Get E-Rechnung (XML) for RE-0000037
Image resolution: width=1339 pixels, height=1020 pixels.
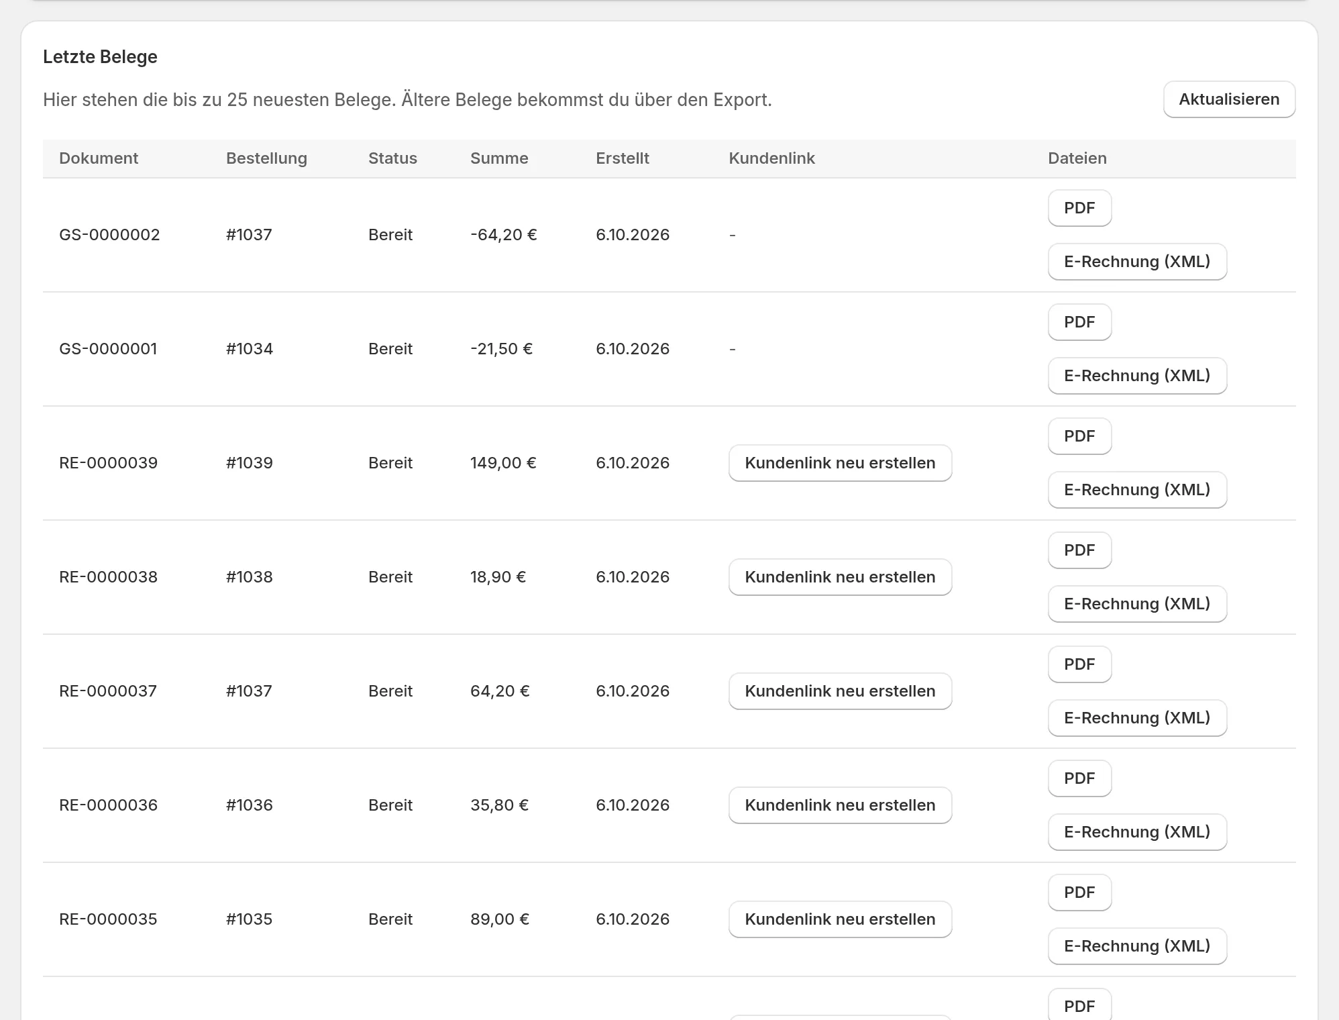point(1137,718)
